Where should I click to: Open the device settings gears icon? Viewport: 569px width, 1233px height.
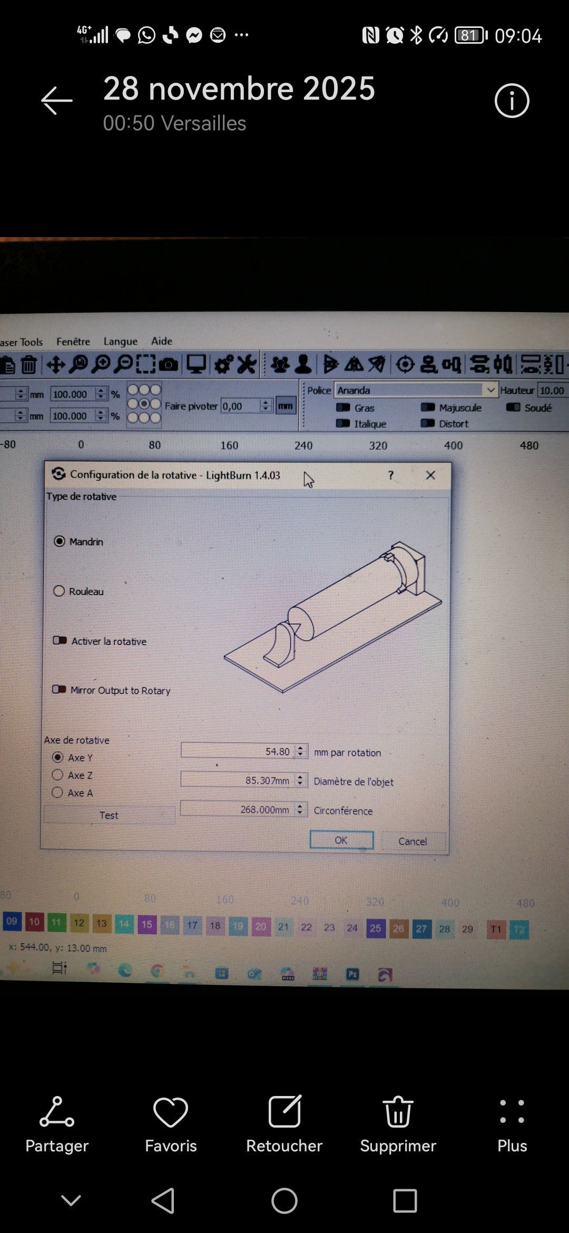point(223,365)
